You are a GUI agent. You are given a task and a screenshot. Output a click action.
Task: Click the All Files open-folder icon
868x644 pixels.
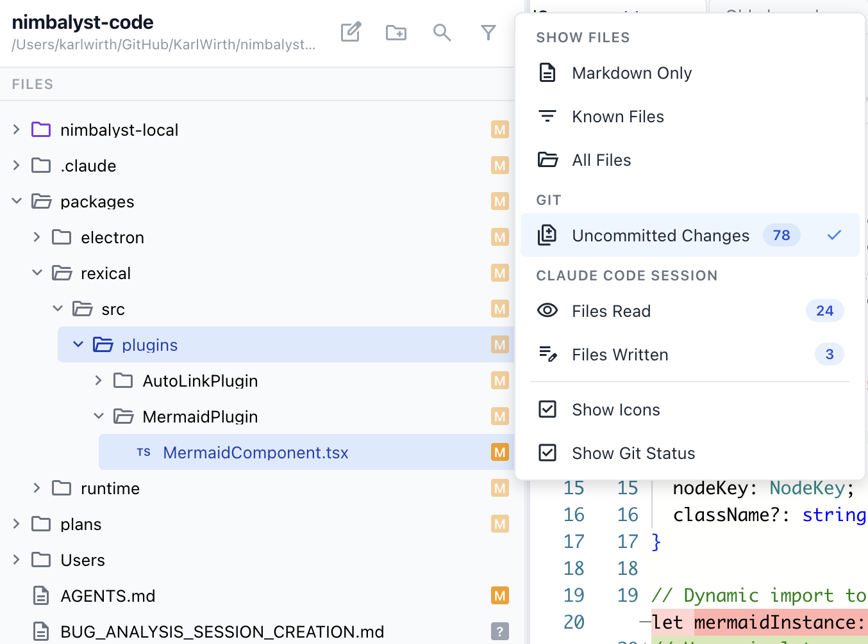pos(547,160)
